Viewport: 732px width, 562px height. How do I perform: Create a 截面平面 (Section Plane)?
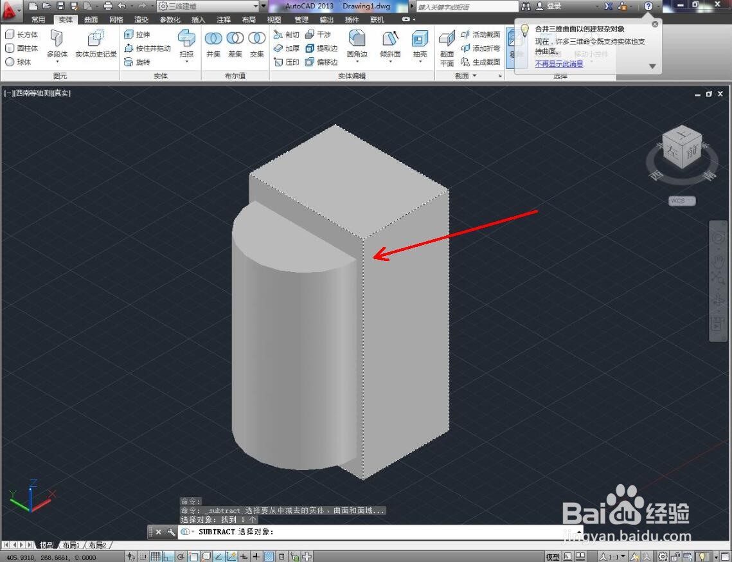point(447,48)
